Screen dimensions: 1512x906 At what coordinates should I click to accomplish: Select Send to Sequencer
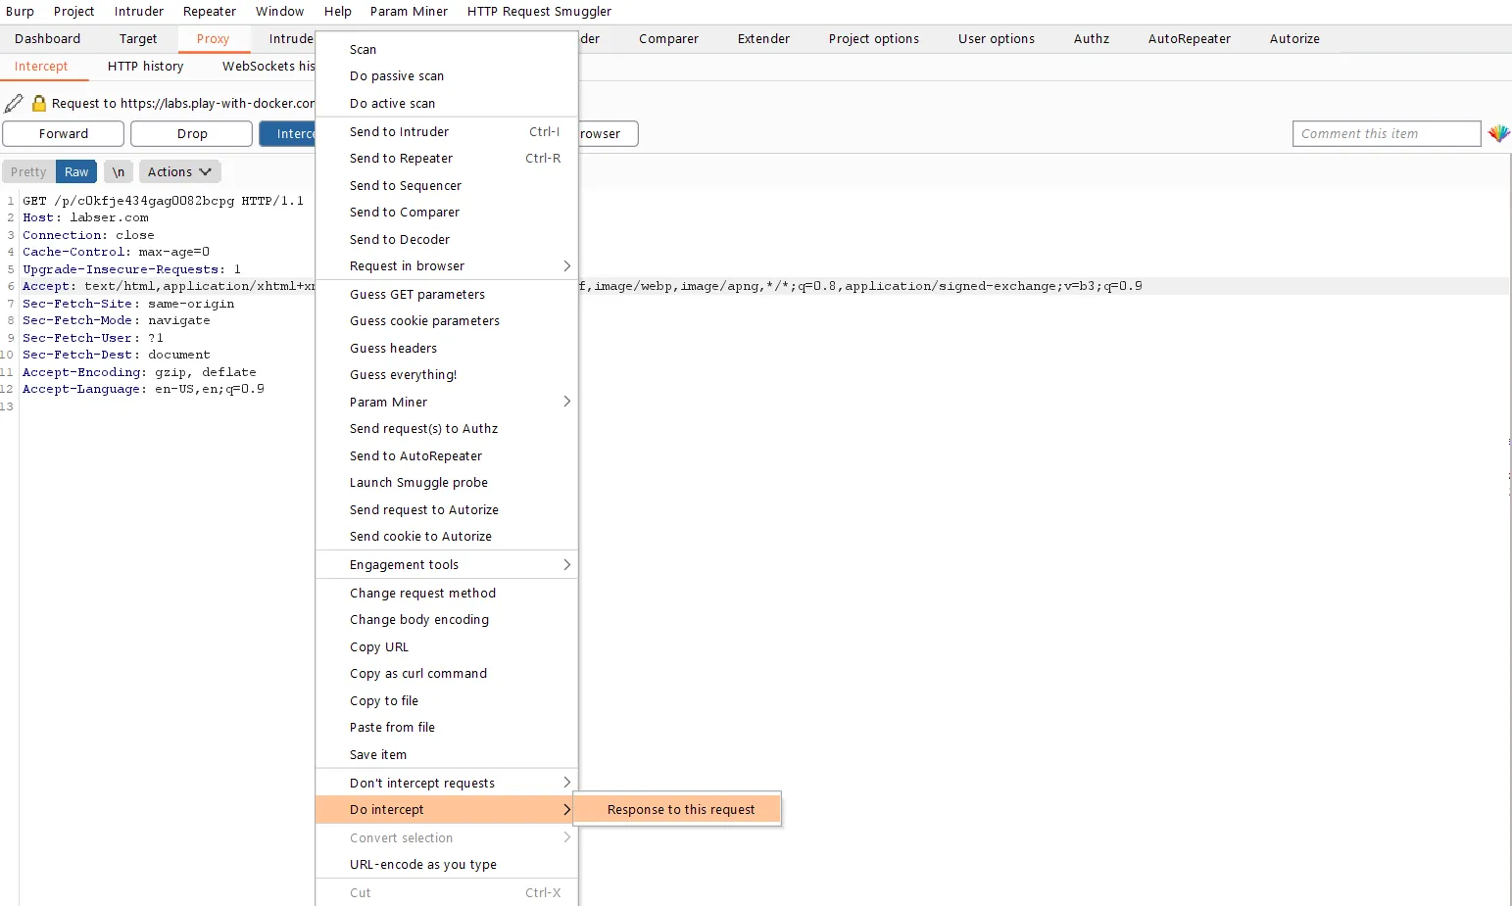[x=447, y=185]
